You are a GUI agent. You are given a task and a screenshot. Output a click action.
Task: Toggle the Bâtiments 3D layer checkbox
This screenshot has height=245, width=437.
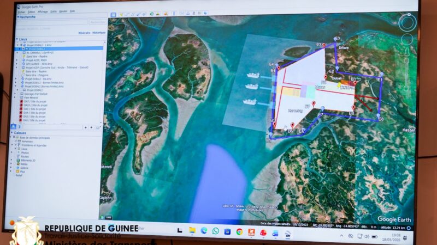(x=15, y=160)
